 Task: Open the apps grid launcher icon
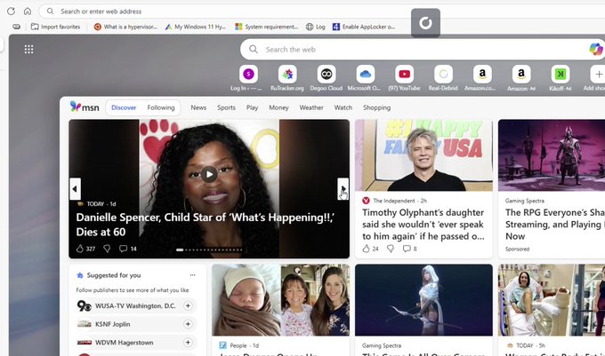click(28, 49)
